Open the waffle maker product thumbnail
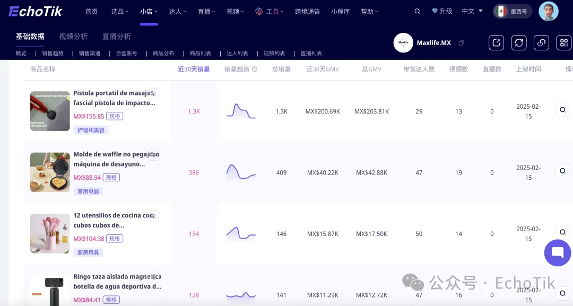 (50, 172)
